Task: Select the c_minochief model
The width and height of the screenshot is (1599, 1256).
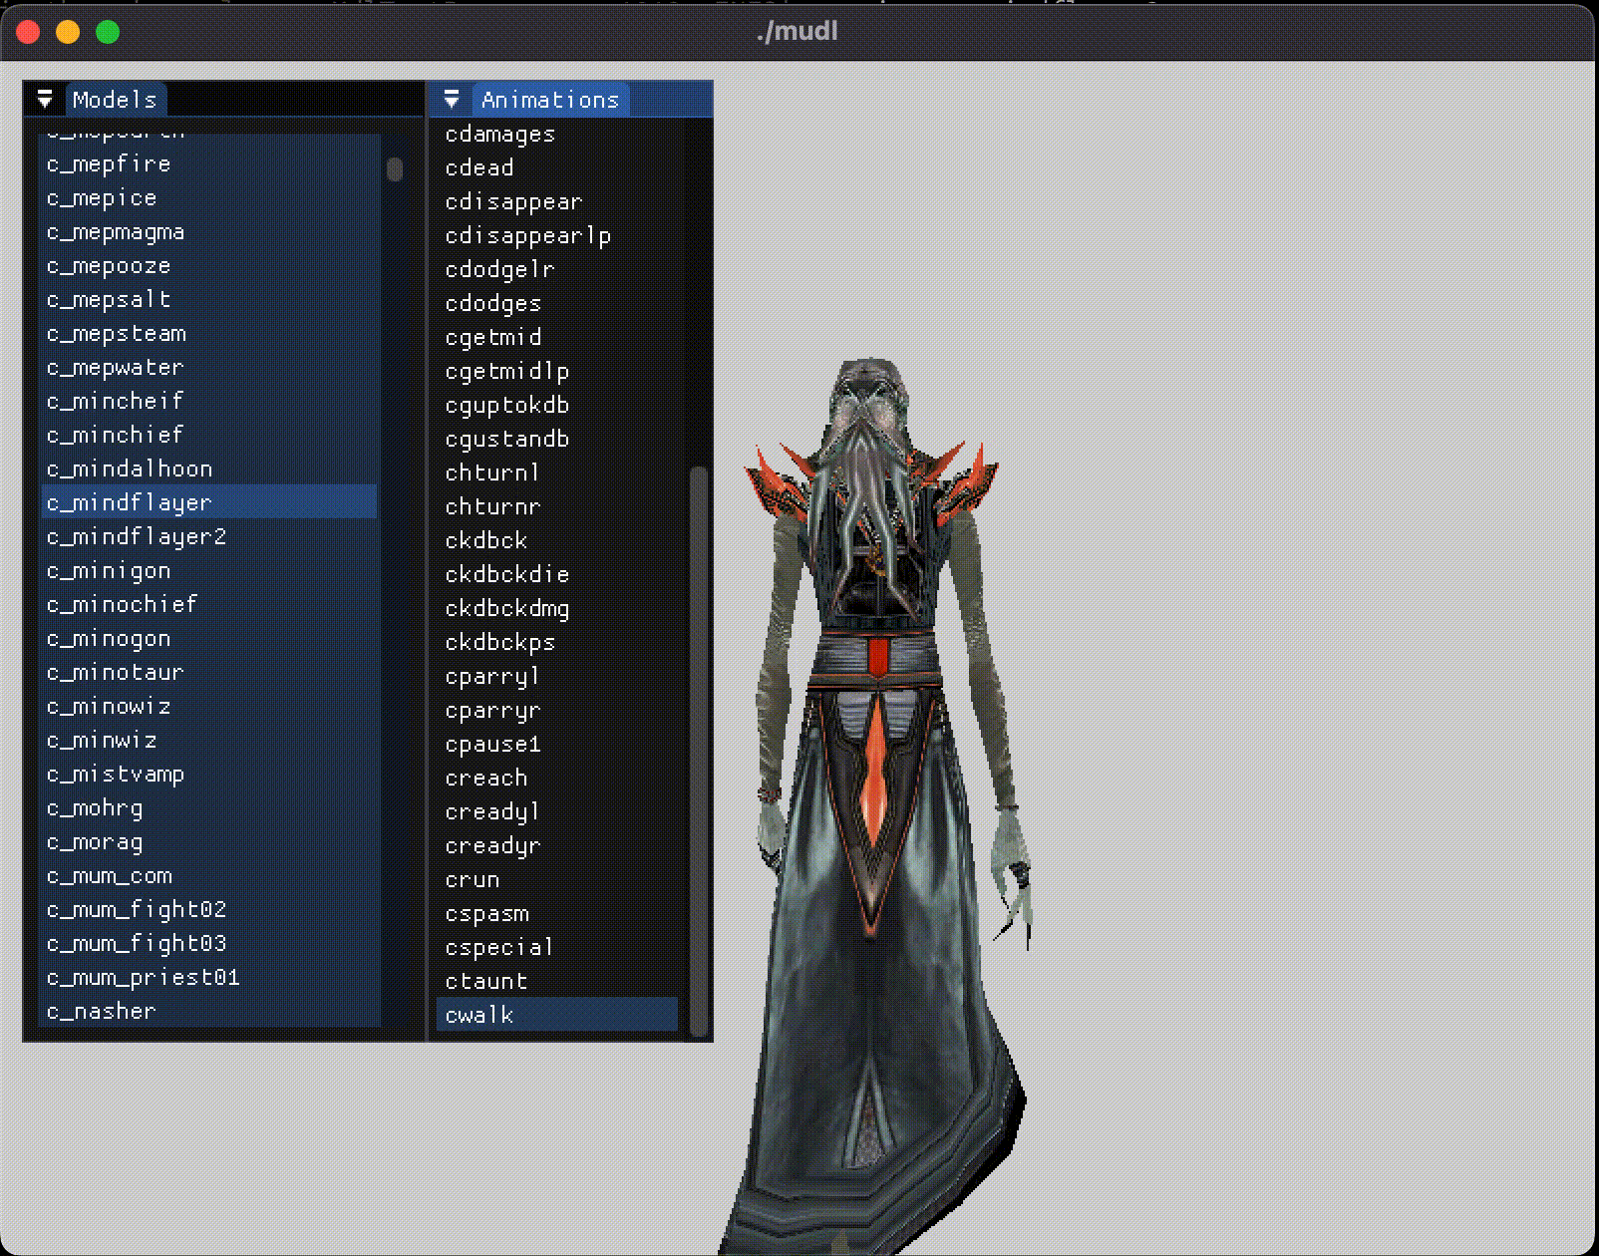Action: coord(209,604)
